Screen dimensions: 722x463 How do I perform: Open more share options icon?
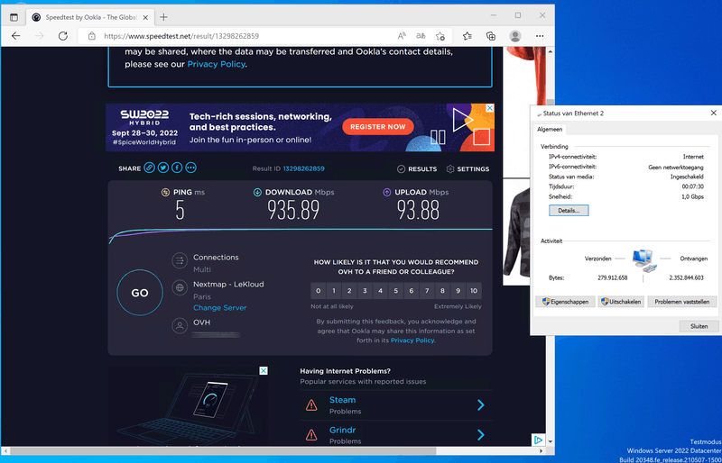pyautogui.click(x=190, y=168)
